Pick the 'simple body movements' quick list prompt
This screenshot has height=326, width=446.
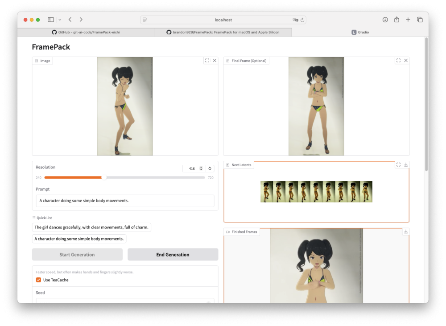pos(79,239)
